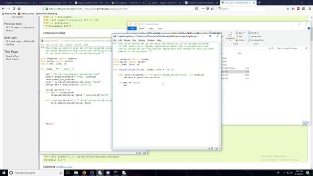This screenshot has height=176, width=313.
Task: Open the action center notifications icon
Action: pos(308,173)
